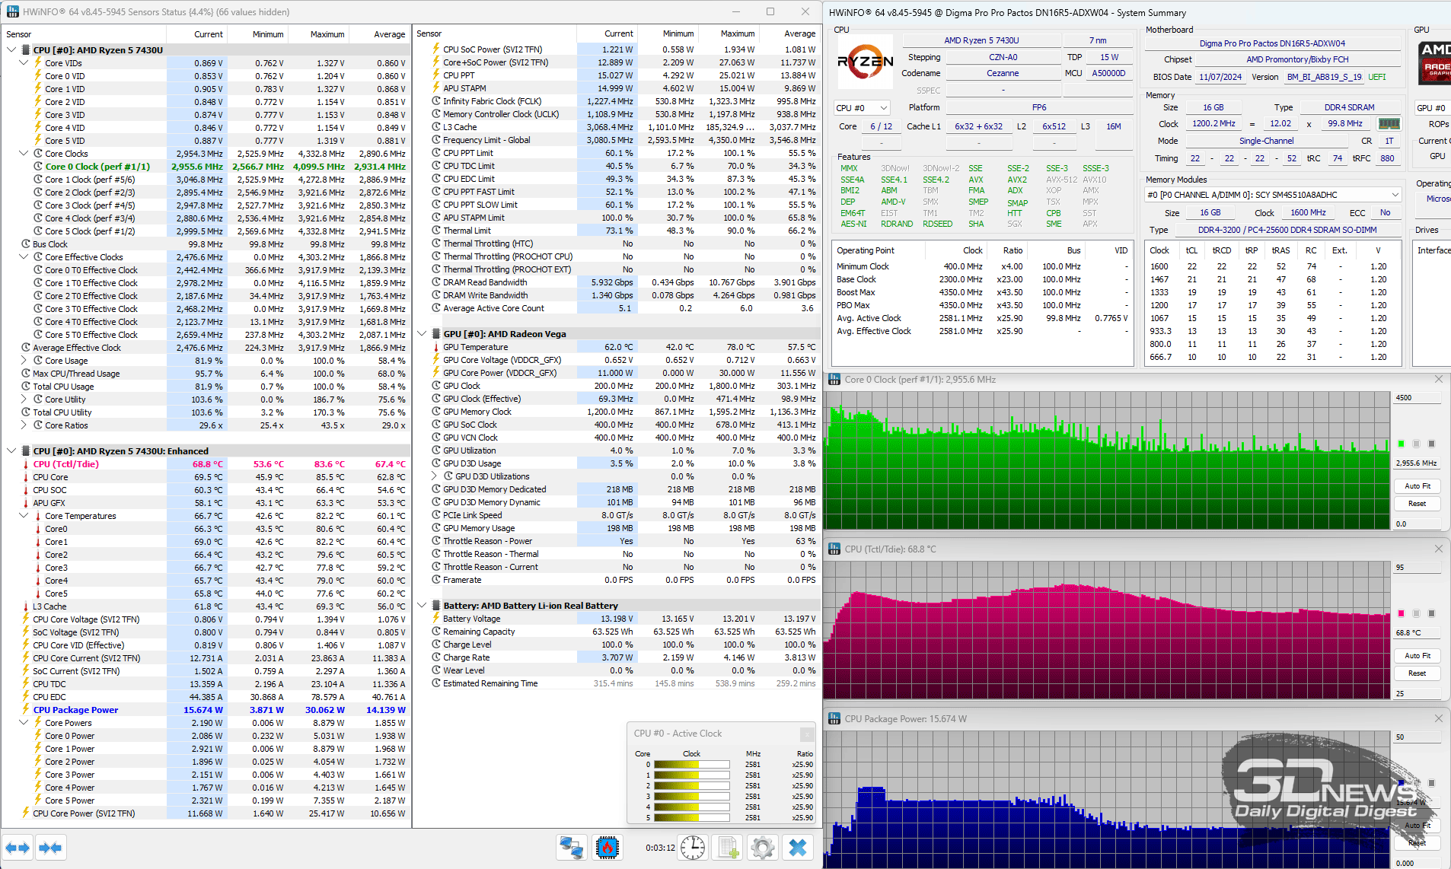Select pink color swatch on CPU Tctl/Tdie graph

[1401, 613]
